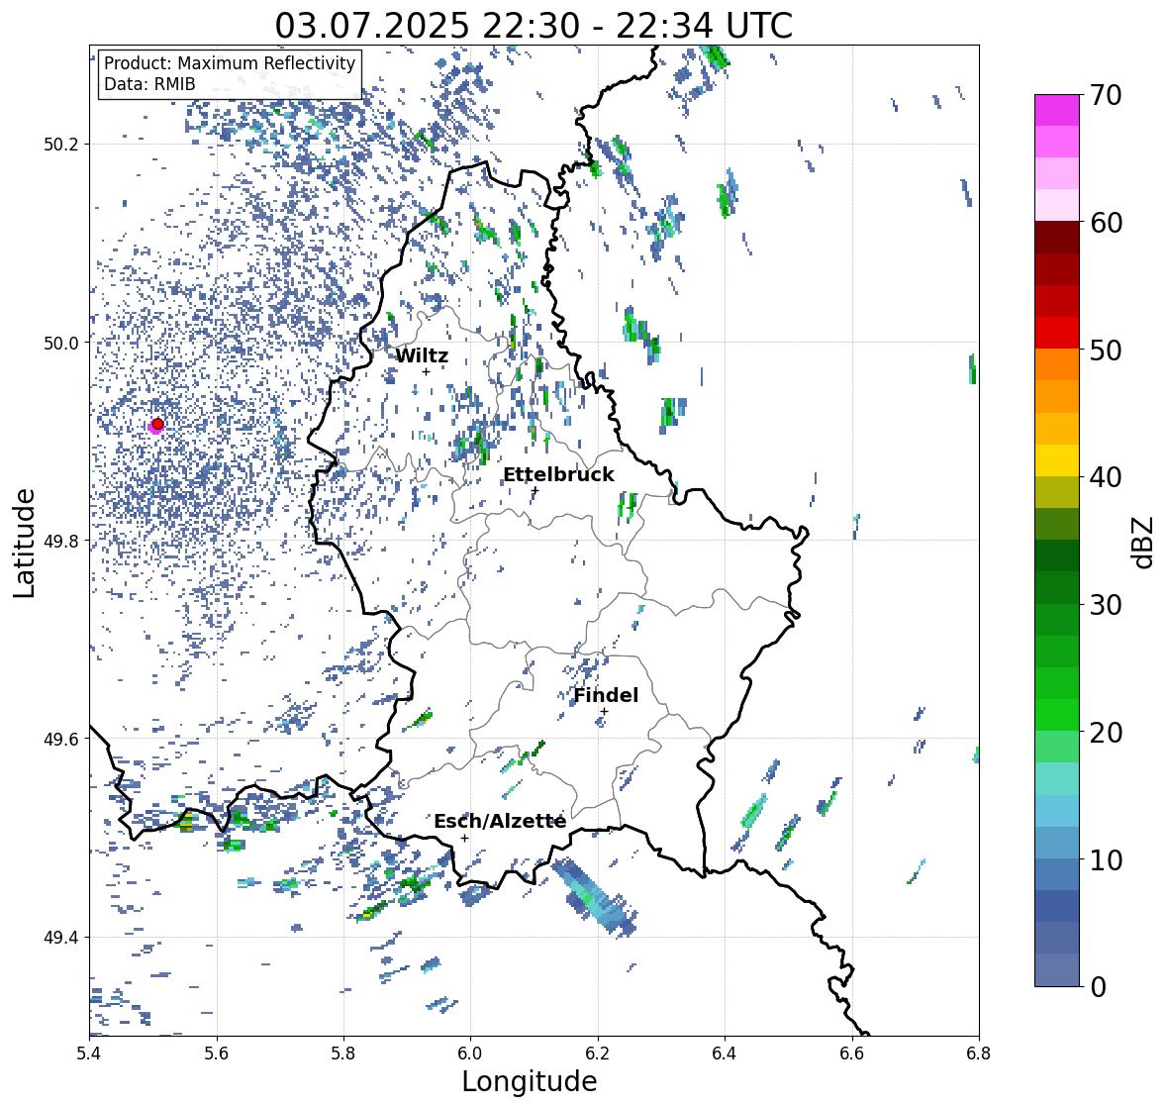Click the yellow 40 dBZ color band
The image size is (1167, 1106).
point(1057,460)
